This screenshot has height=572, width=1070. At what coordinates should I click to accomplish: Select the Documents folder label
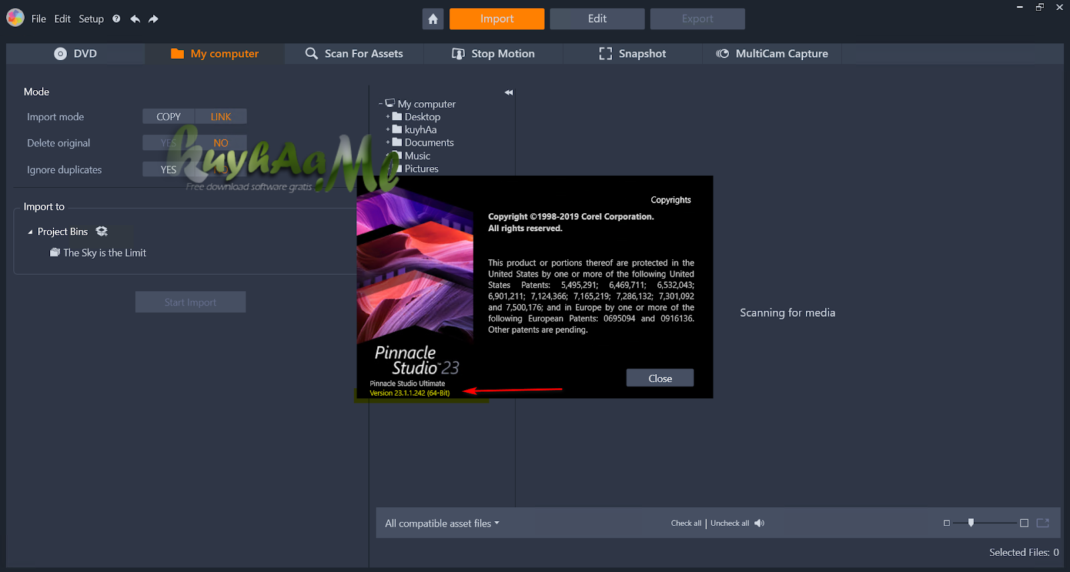tap(429, 142)
